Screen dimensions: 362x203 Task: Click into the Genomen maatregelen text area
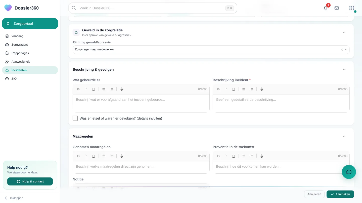[141, 167]
